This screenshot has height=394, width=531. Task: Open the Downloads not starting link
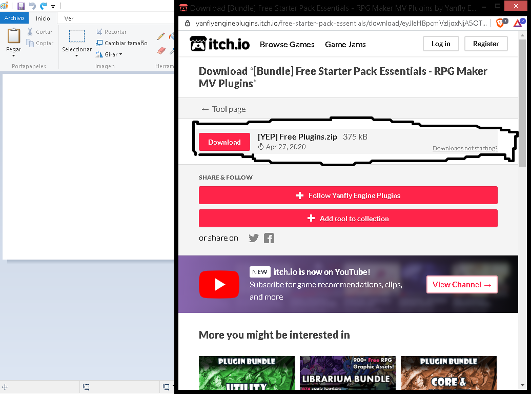pos(464,148)
